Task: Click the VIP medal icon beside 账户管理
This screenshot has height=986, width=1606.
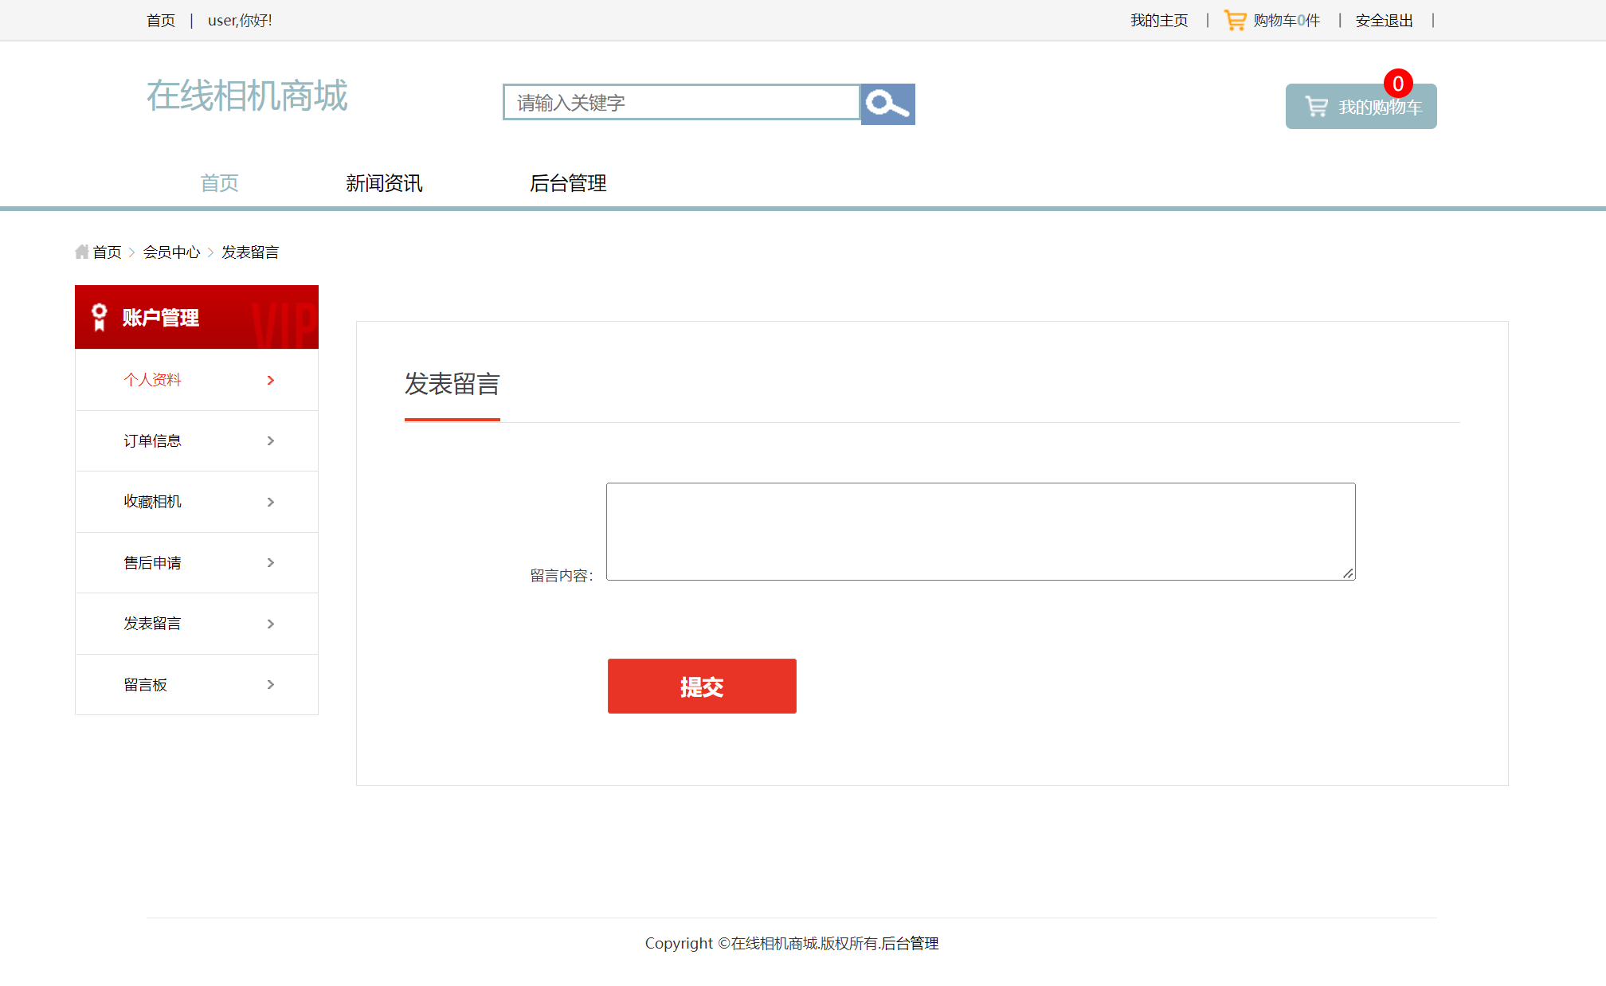Action: pos(98,316)
